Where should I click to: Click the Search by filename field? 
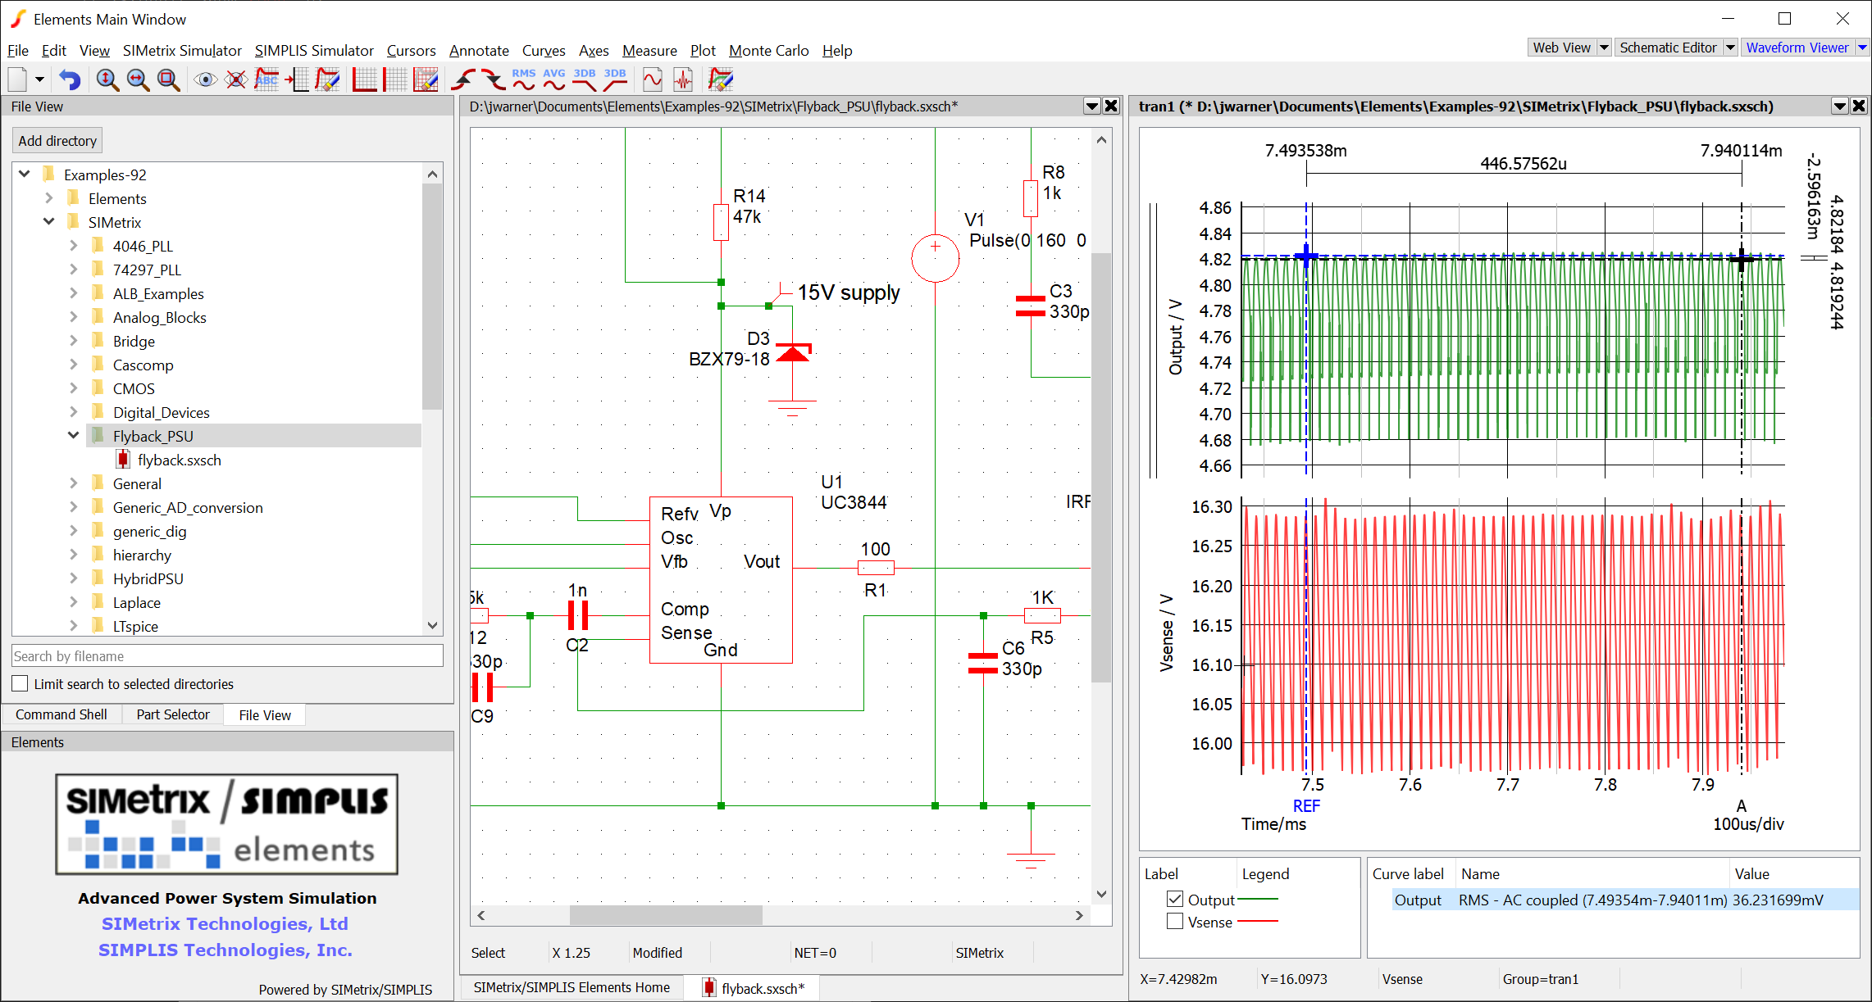(x=227, y=655)
